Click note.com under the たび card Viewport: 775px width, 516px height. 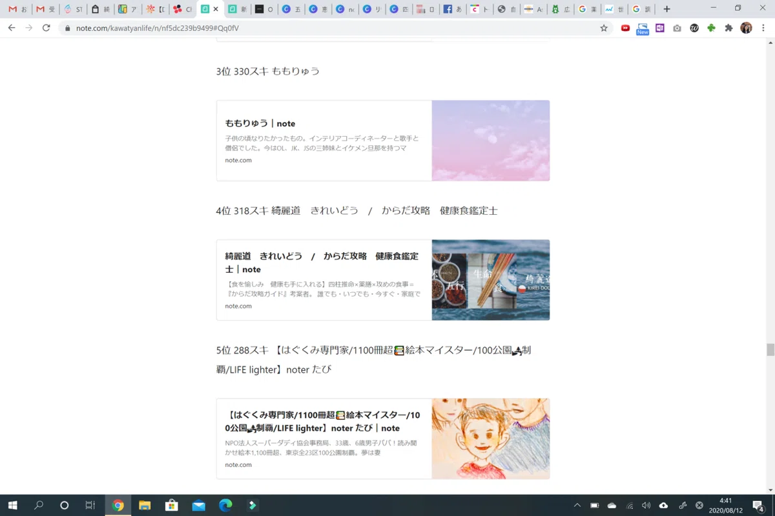(238, 464)
